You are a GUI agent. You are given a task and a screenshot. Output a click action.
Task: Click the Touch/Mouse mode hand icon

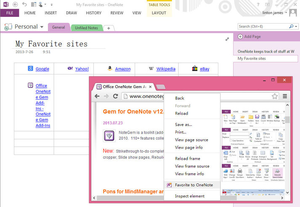[40, 4]
